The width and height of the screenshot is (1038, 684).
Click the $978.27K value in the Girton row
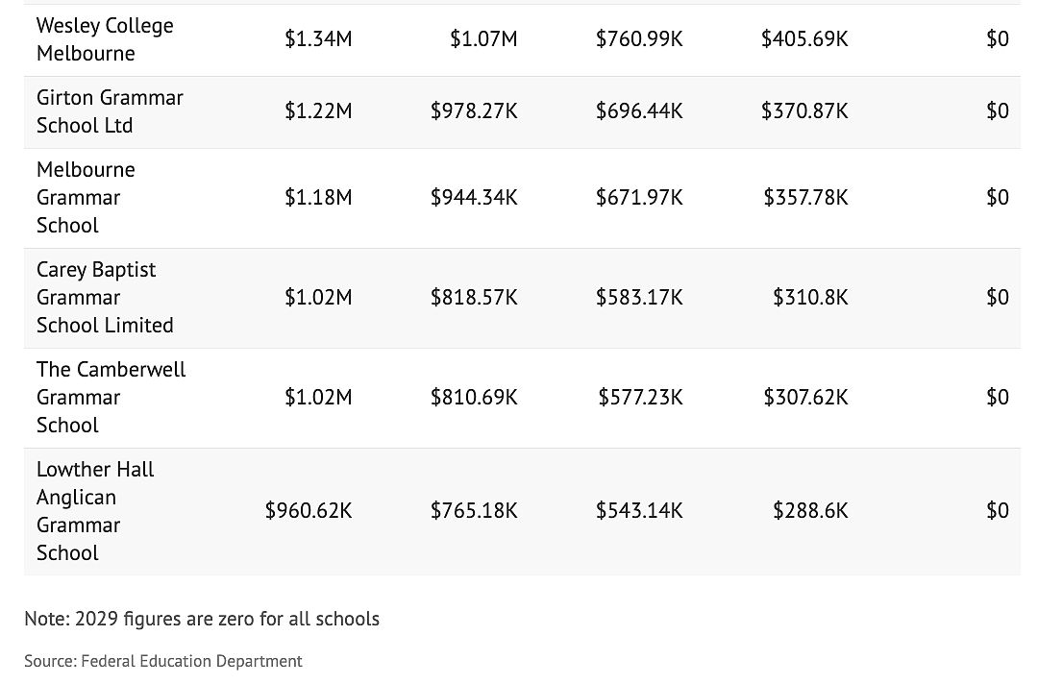[x=474, y=111]
